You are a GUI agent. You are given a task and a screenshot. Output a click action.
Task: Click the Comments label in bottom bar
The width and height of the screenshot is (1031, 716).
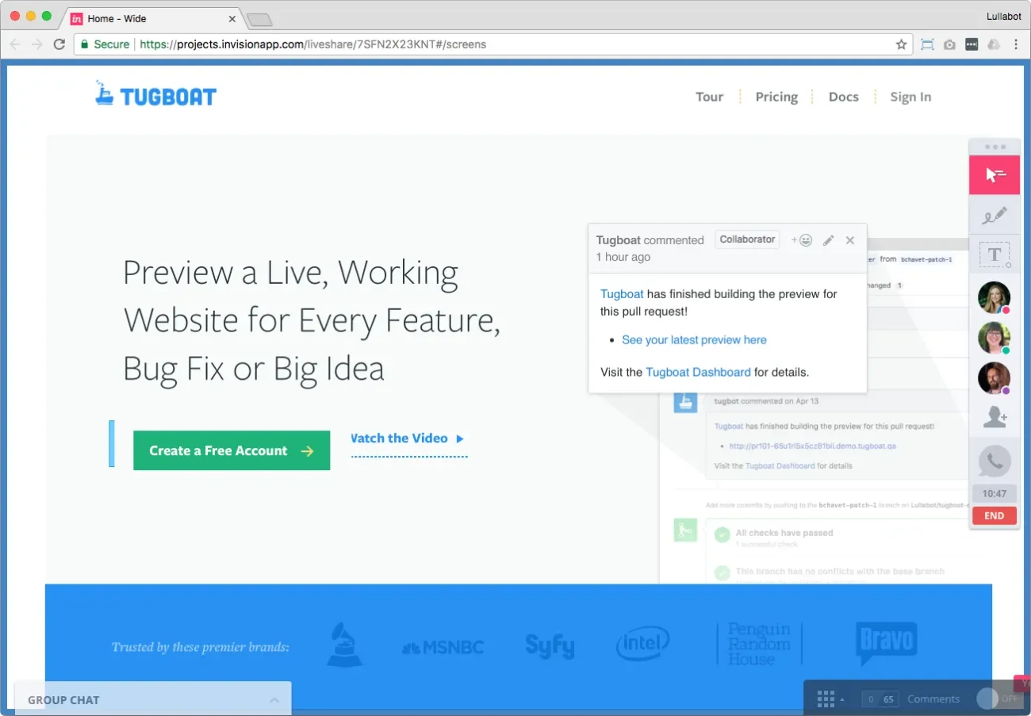point(933,699)
